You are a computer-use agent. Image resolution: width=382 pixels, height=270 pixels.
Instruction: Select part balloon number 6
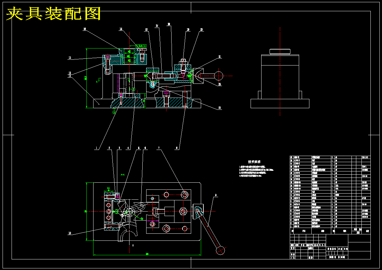tap(146, 148)
